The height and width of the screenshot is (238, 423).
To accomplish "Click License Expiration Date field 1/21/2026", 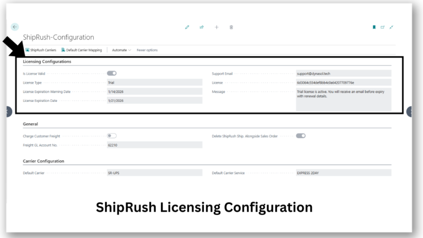I will [155, 101].
